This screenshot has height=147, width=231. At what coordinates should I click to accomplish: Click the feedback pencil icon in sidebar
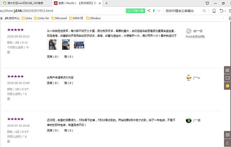[x=227, y=143]
